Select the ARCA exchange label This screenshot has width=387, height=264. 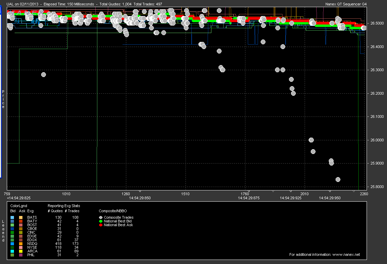(x=33, y=251)
